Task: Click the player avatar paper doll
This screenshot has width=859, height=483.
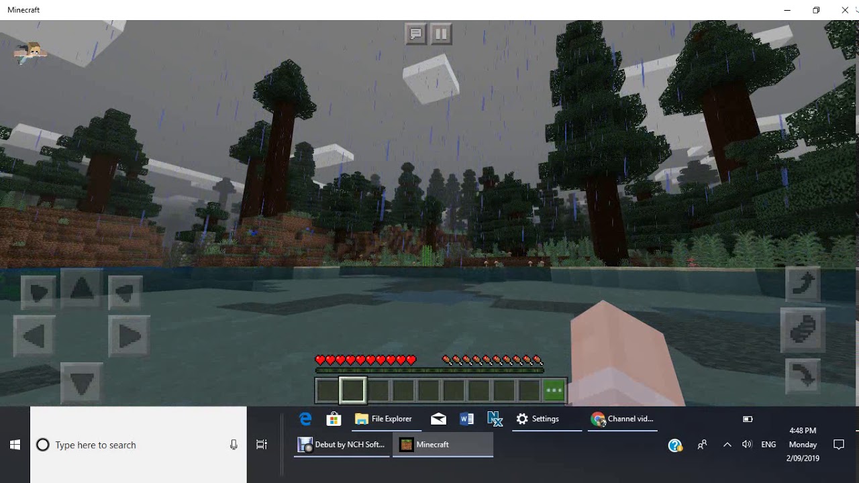Action: point(30,53)
